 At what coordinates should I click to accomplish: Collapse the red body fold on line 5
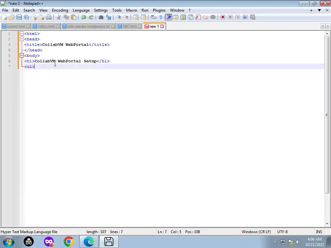(22, 56)
